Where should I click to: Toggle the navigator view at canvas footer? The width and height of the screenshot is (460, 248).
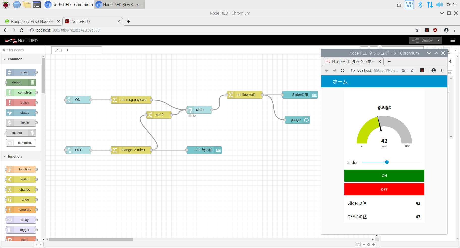pyautogui.click(x=358, y=245)
